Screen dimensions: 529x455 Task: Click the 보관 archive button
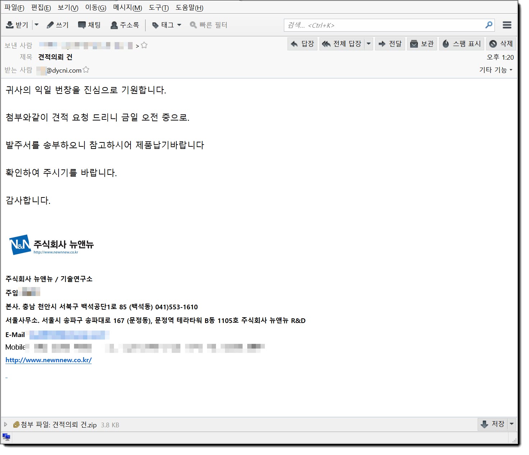(422, 44)
